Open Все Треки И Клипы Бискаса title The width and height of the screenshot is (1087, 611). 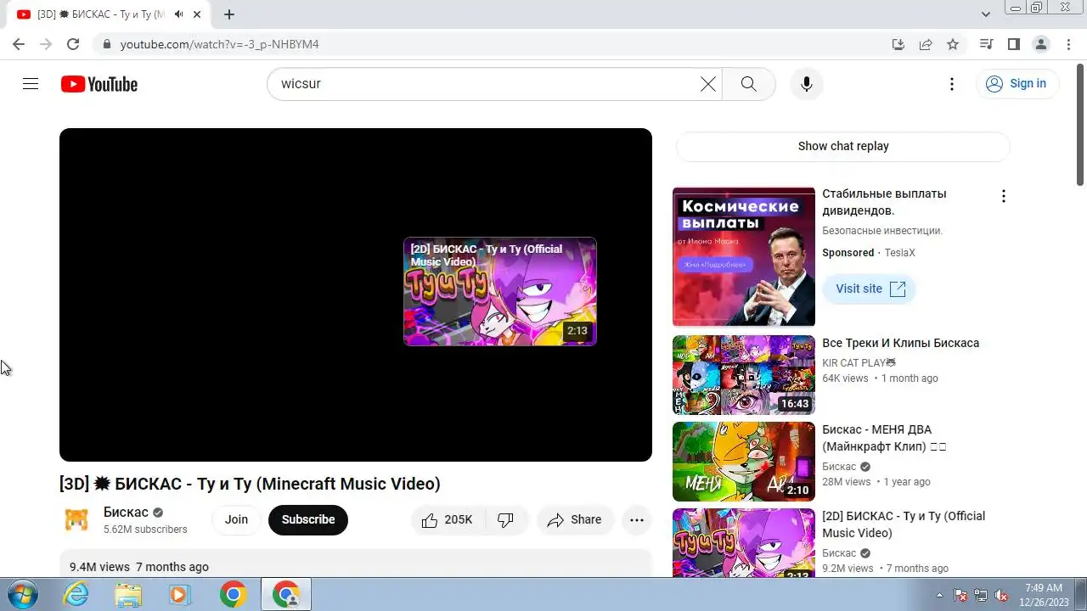click(x=900, y=343)
